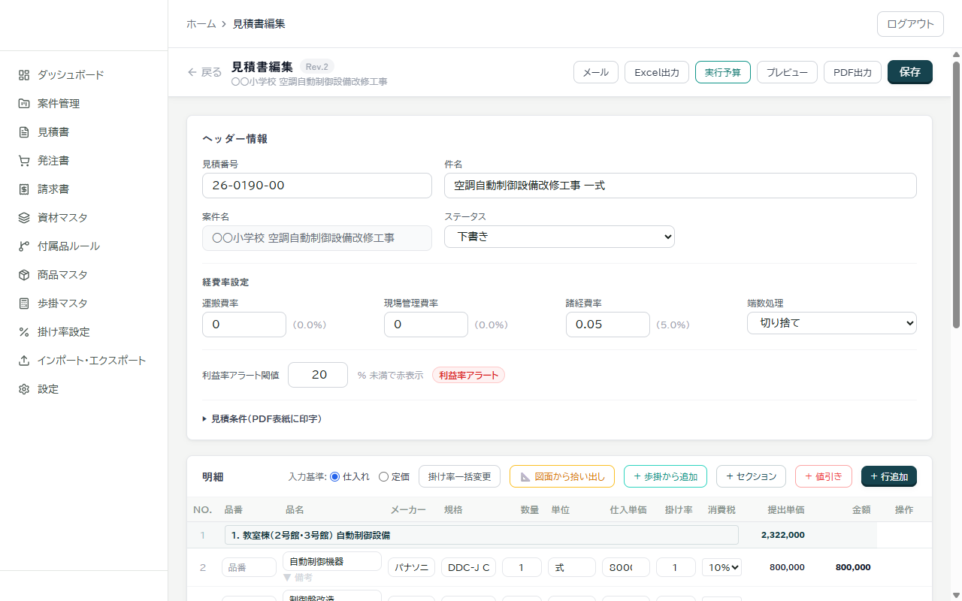Click the ホーム breadcrumb link
Image resolution: width=962 pixels, height=601 pixels.
[201, 24]
